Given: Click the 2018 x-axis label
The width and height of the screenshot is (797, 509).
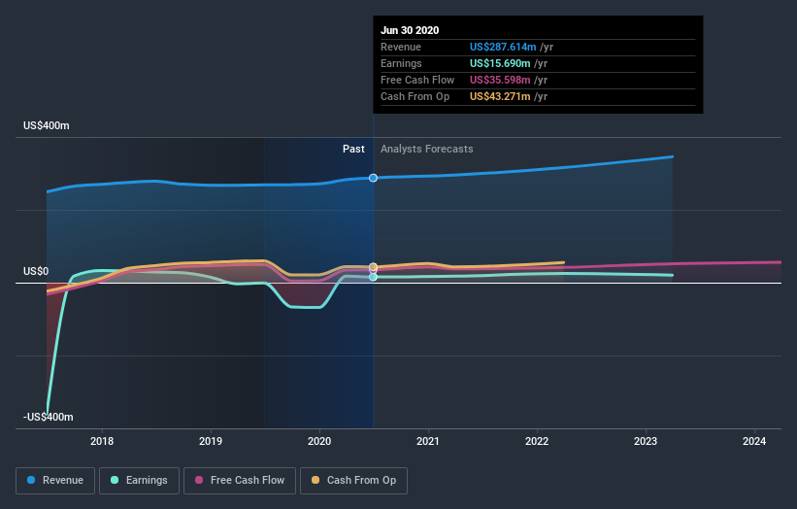Looking at the screenshot, I should [102, 441].
